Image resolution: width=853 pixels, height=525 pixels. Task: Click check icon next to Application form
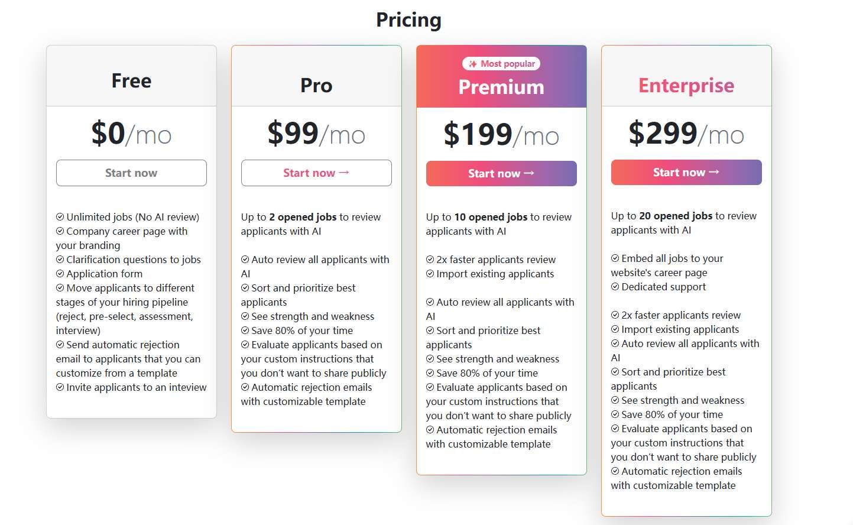tap(60, 274)
